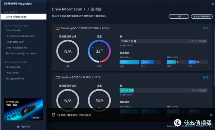Click the 比较 compare button
The height and width of the screenshot is (130, 215).
tap(179, 16)
